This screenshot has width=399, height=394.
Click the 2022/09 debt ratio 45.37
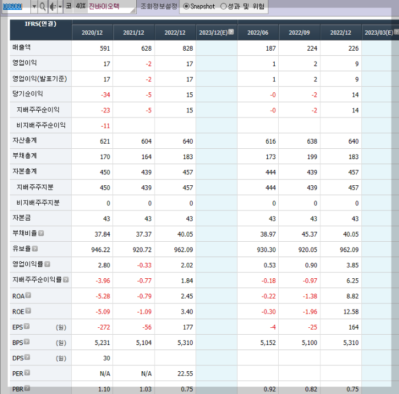(x=310, y=234)
